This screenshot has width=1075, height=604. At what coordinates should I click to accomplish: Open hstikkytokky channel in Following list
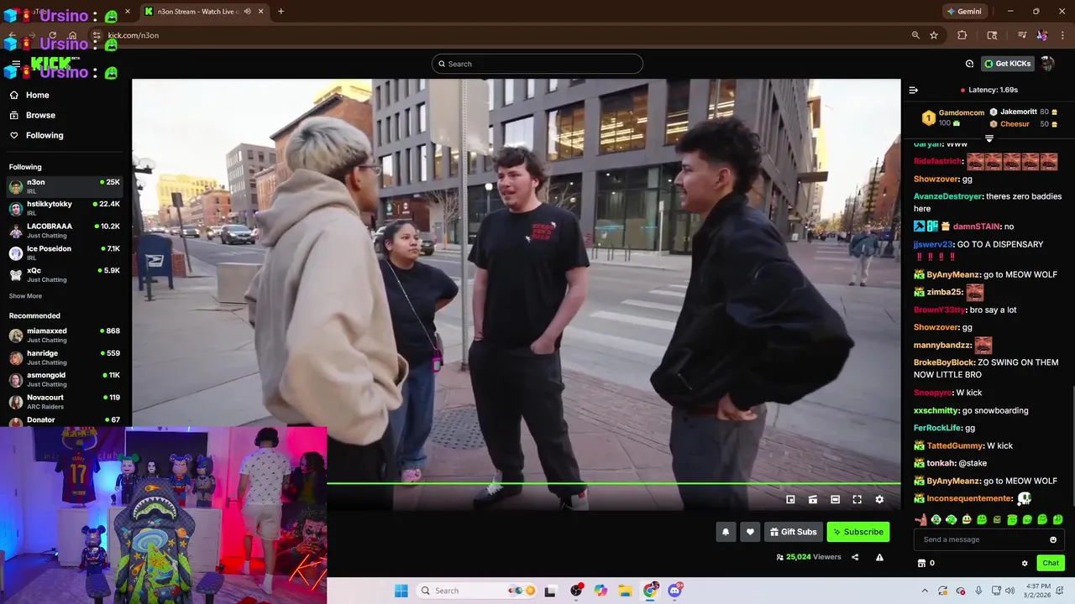click(x=64, y=208)
